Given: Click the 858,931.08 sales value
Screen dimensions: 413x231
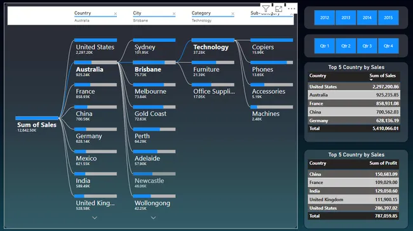Looking at the screenshot, I should (387, 103).
